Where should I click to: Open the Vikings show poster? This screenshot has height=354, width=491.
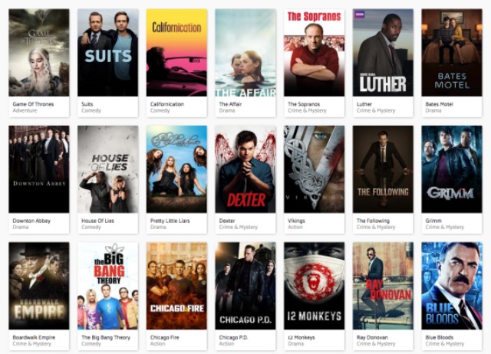[x=314, y=169]
